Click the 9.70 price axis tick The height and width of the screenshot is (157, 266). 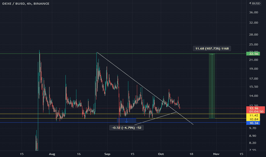[252, 128]
